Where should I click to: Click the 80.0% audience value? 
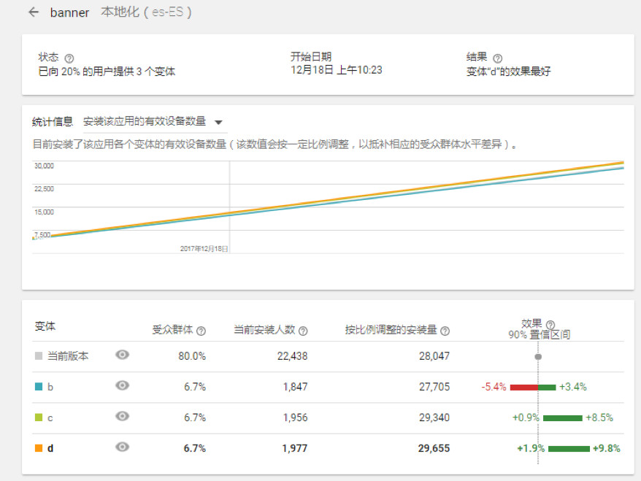tap(192, 356)
